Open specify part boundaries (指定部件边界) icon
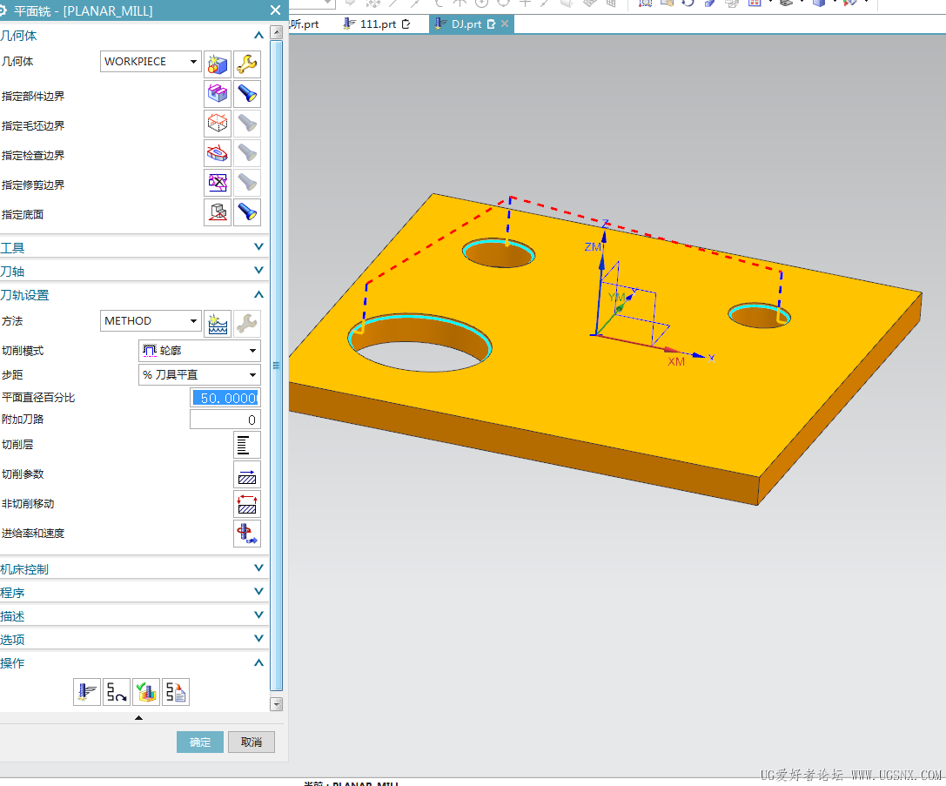946x786 pixels. (218, 93)
